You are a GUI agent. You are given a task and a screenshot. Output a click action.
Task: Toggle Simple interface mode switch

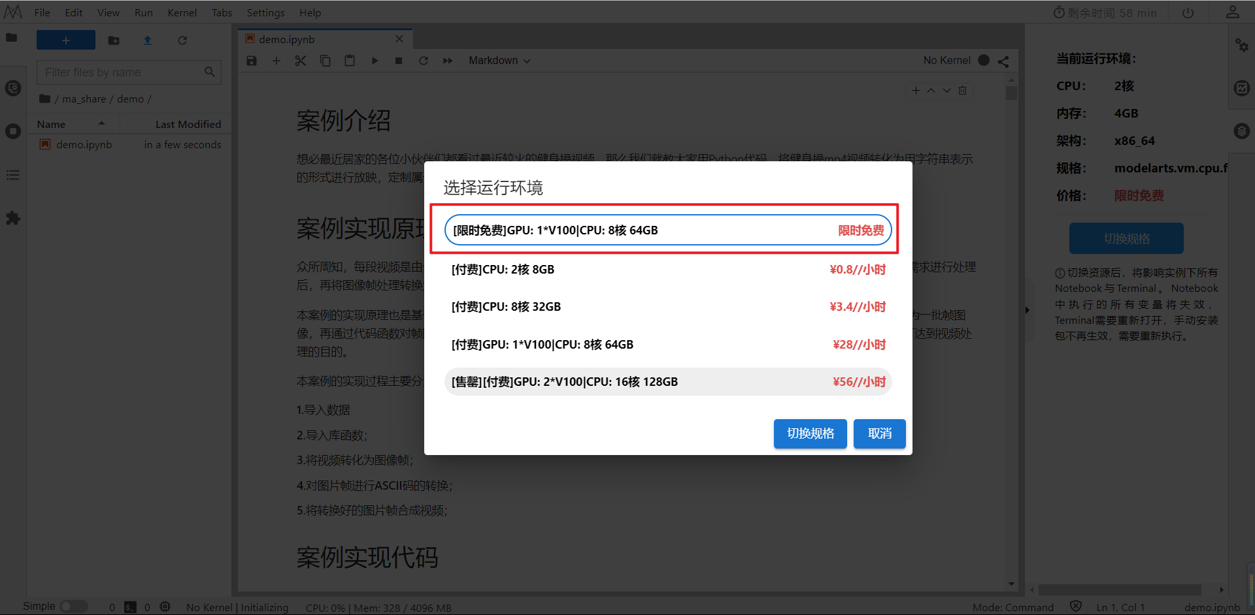[74, 607]
